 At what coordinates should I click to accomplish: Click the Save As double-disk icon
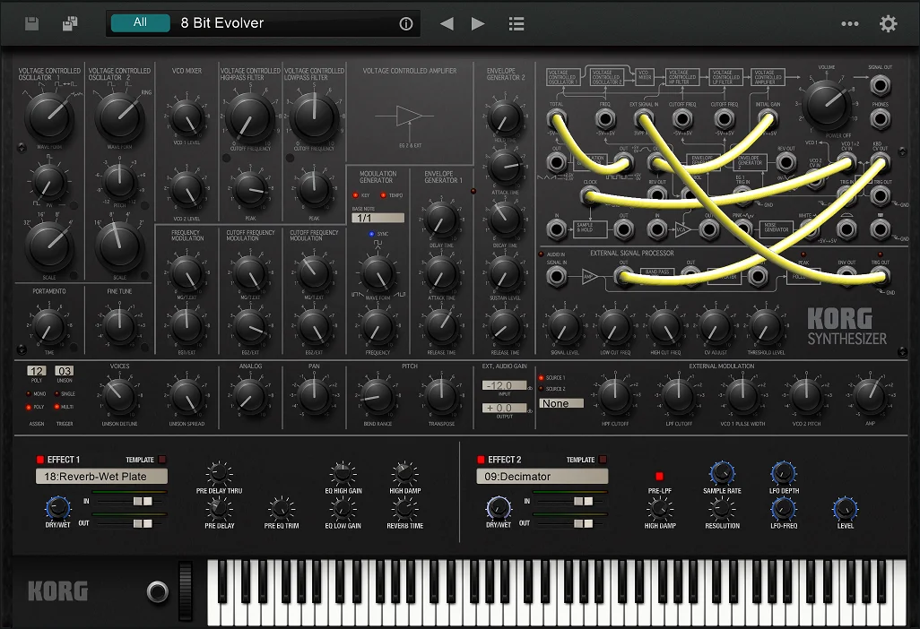pyautogui.click(x=70, y=23)
